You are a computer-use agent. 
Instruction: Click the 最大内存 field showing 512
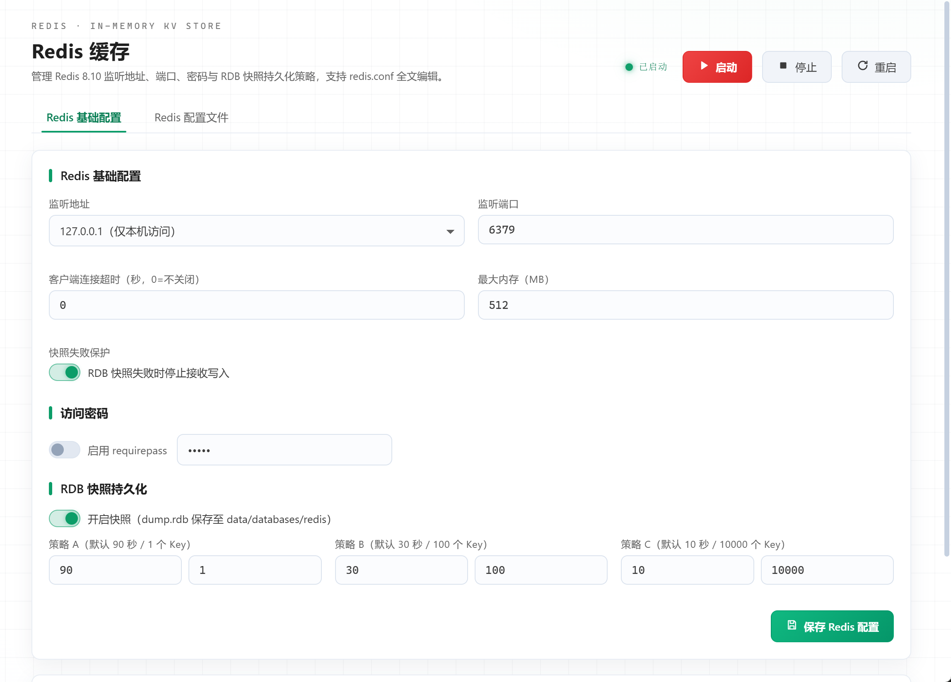pos(685,305)
